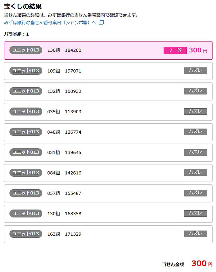Click the pink 7等 prize badge
Image resolution: width=216 pixels, height=272 pixels.
175,50
